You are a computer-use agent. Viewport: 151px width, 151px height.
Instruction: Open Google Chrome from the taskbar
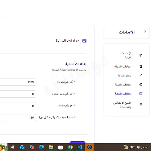tap(70, 147)
